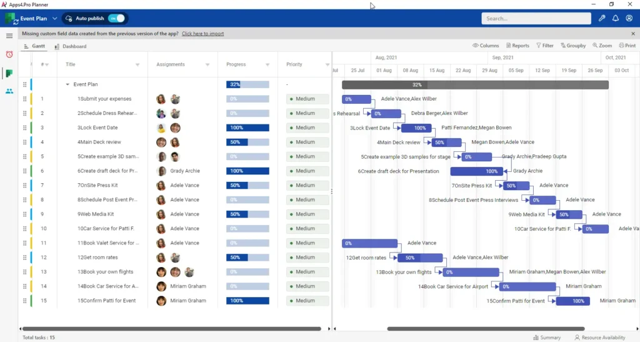Open the people icon in sidebar

9,91
